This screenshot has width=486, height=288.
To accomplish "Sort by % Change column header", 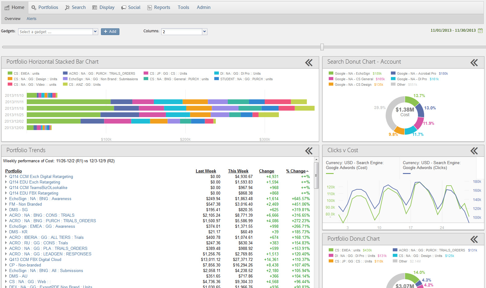I will (x=296, y=171).
